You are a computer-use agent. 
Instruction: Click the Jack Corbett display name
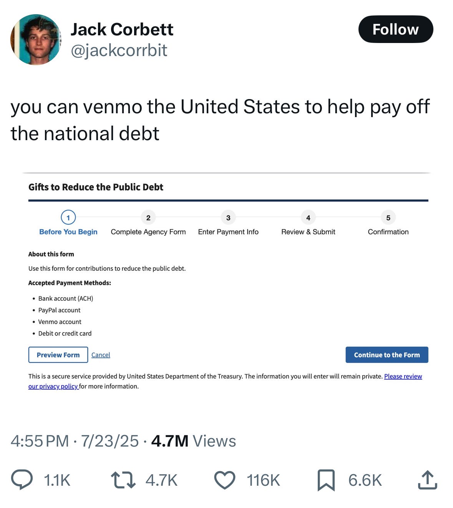point(122,30)
